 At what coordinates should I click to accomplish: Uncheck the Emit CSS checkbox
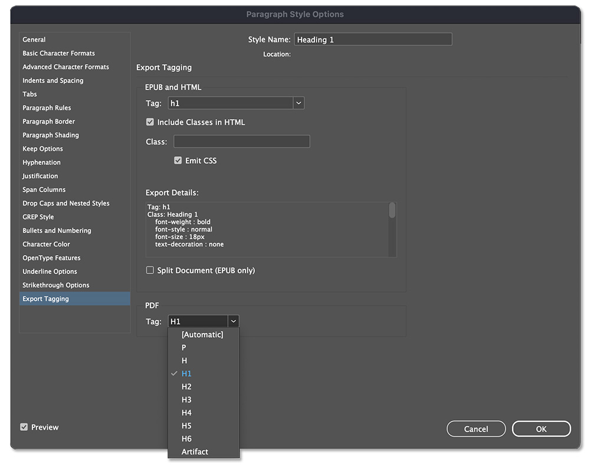tap(178, 160)
